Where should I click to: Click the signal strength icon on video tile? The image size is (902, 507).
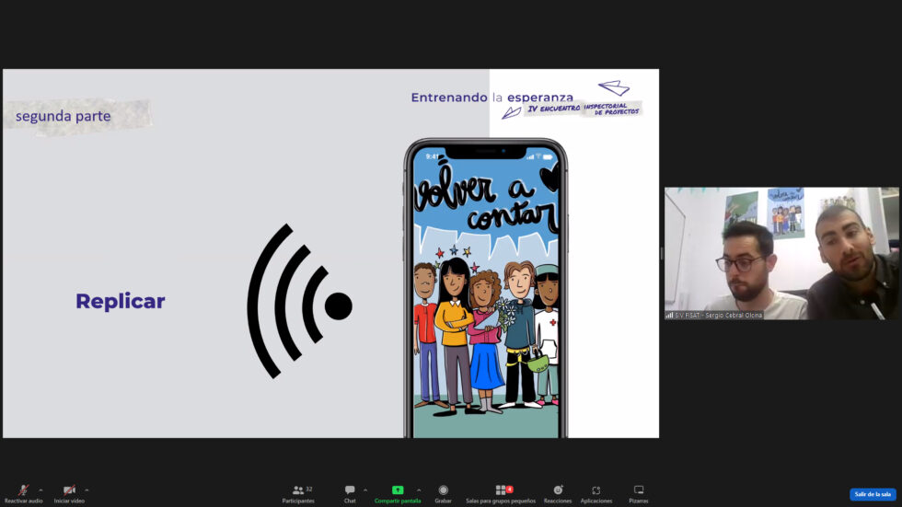pyautogui.click(x=670, y=315)
